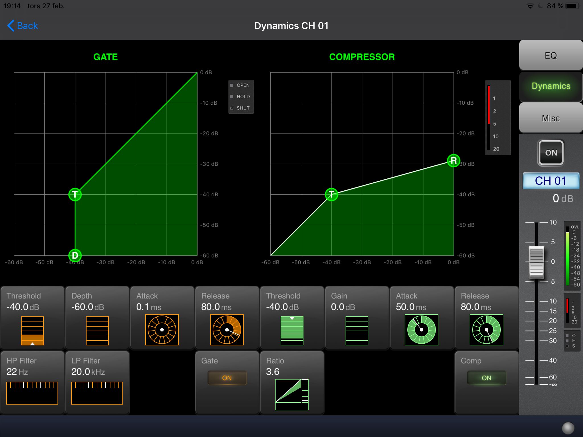
Task: Open the Misc tab
Action: tap(551, 118)
